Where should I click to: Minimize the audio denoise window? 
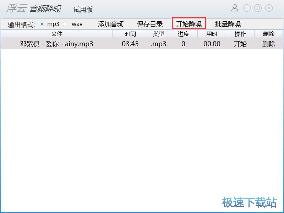pos(247,8)
